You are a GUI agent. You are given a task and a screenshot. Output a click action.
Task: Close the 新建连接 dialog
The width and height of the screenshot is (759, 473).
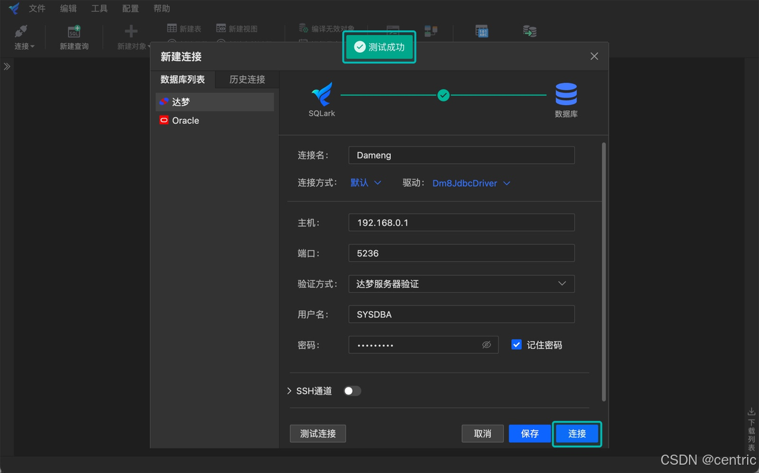(594, 56)
